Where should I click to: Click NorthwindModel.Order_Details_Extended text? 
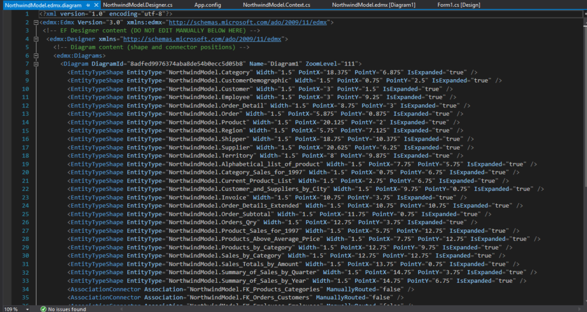coord(234,206)
